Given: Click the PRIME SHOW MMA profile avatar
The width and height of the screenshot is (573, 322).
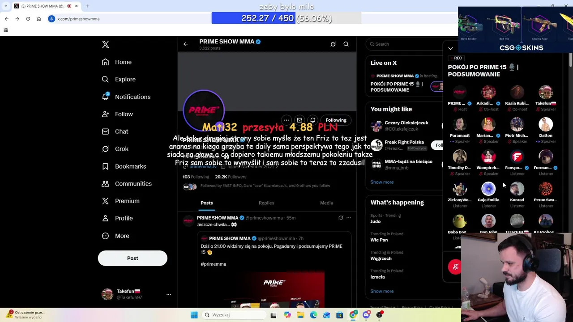Looking at the screenshot, I should 204,110.
